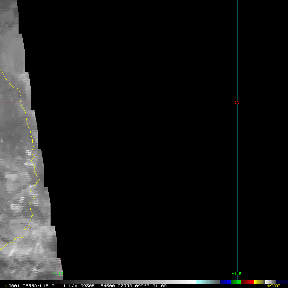Click where cyan line crosses latitude 15

(x=59, y=103)
